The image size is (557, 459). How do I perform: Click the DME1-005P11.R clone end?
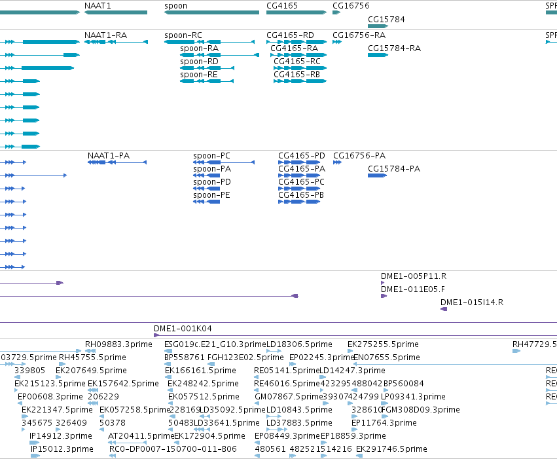coord(383,283)
